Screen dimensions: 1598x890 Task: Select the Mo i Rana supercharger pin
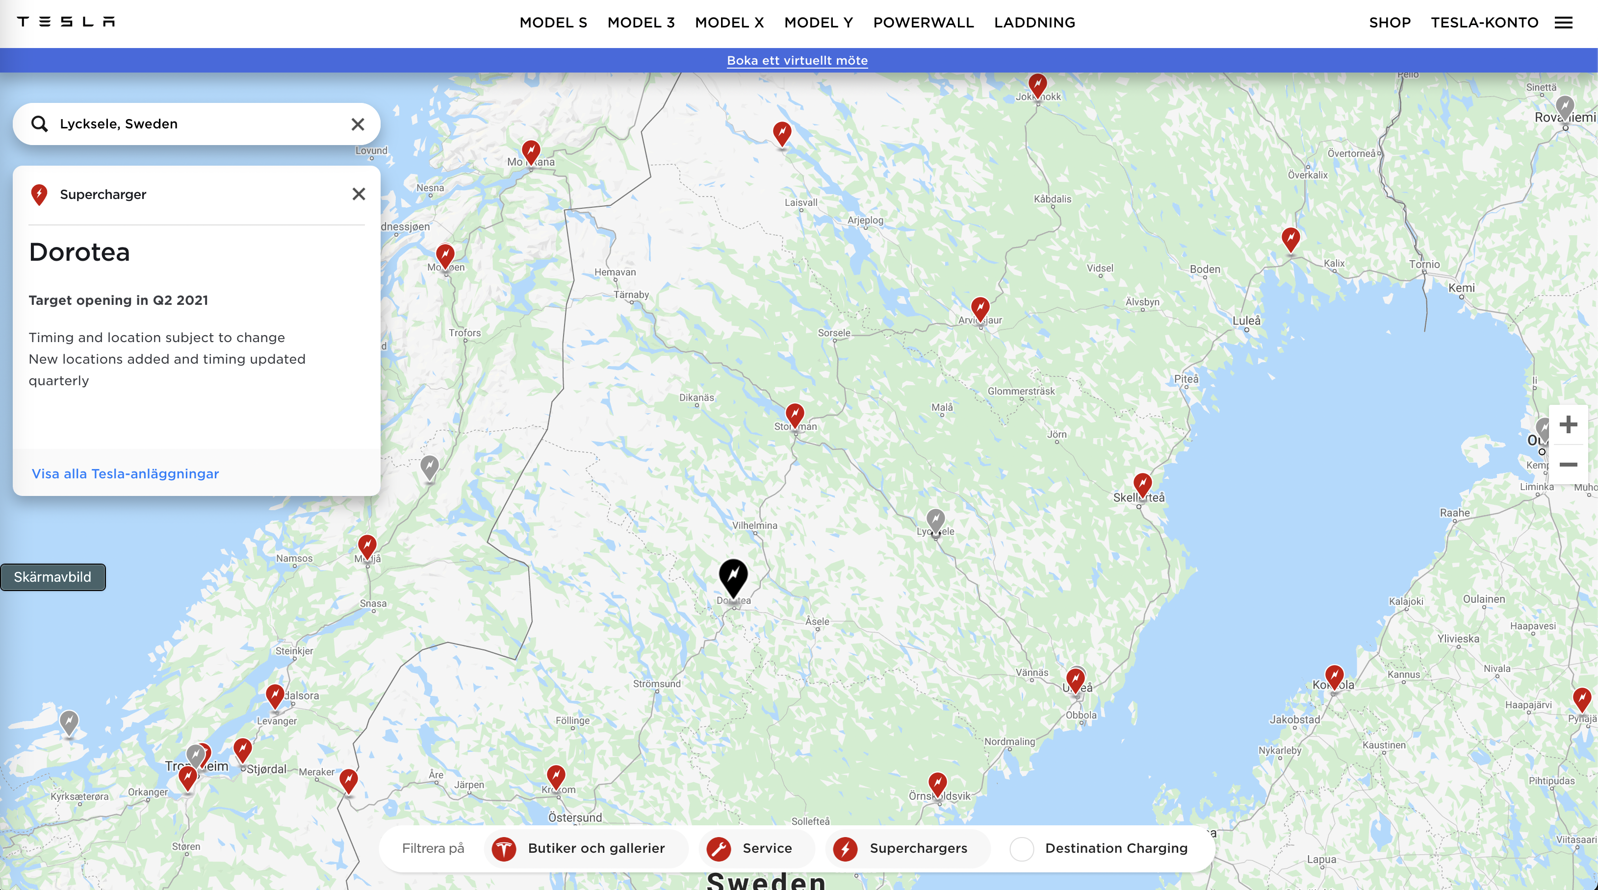pos(530,152)
